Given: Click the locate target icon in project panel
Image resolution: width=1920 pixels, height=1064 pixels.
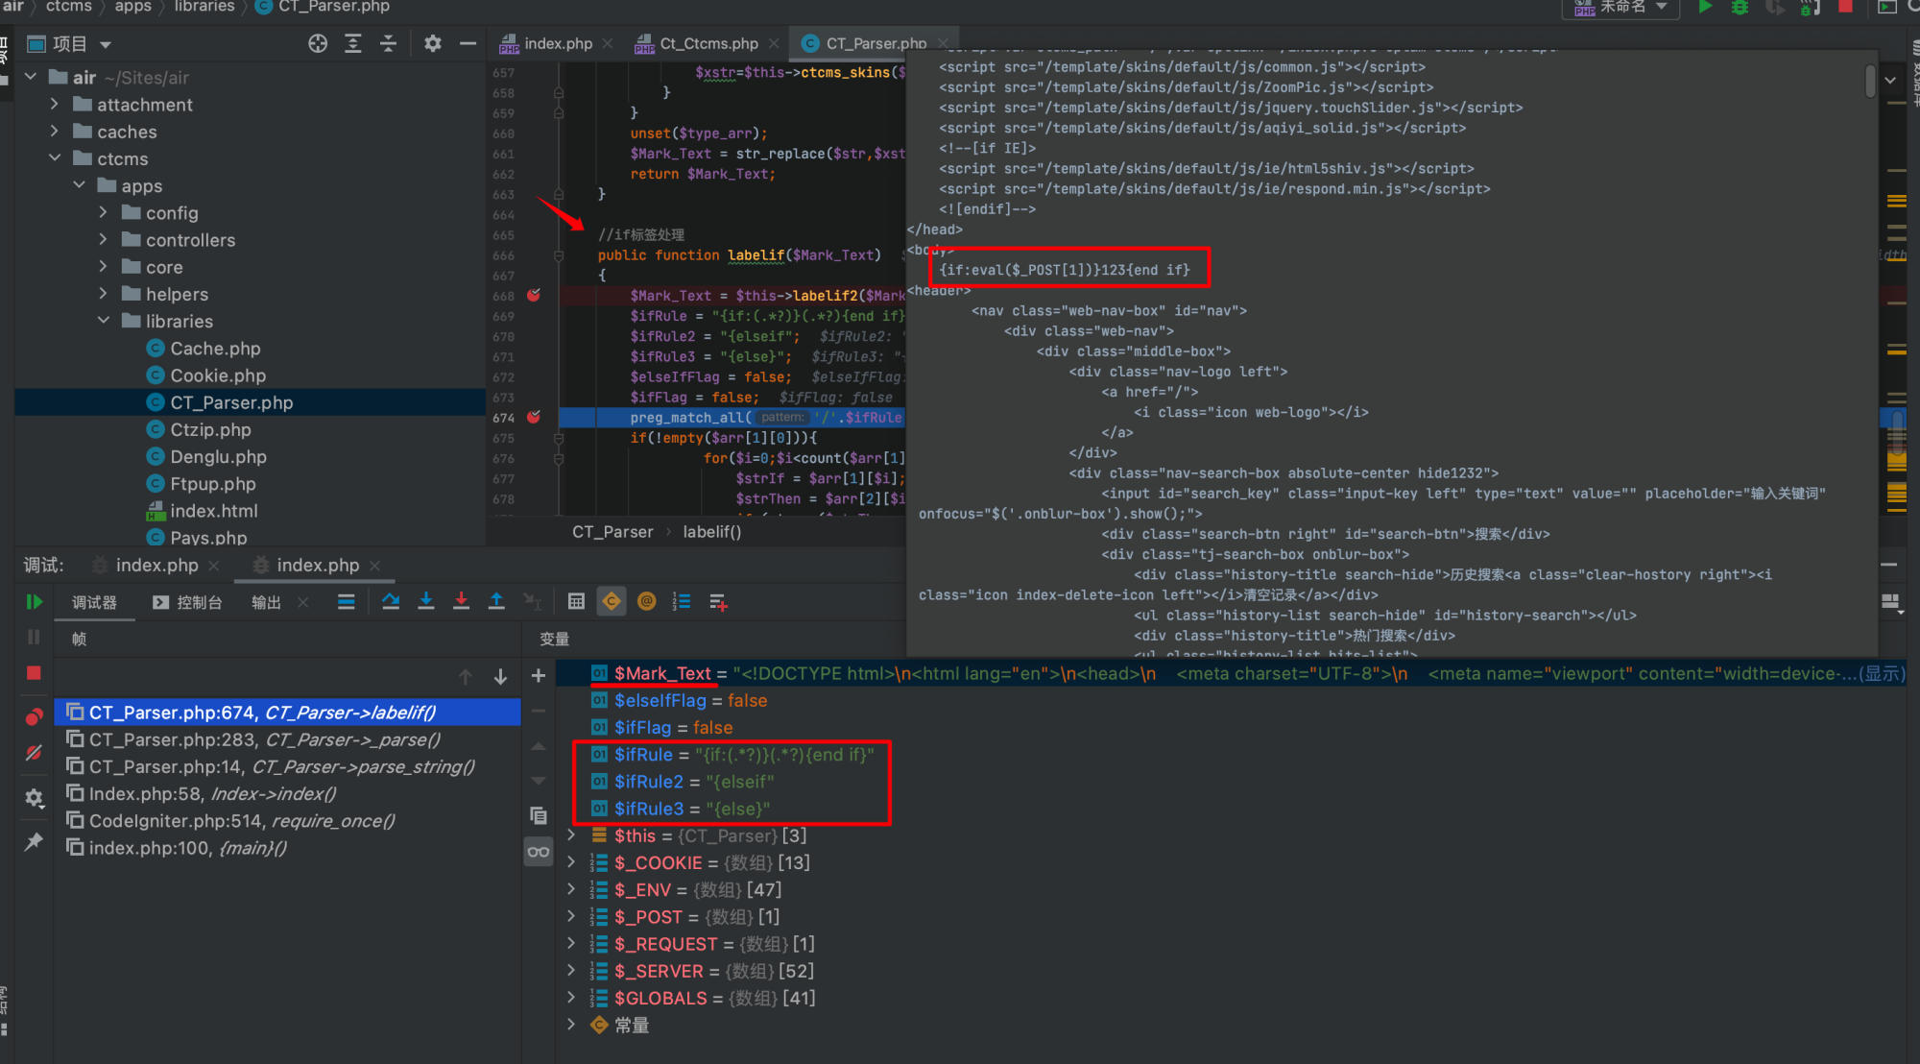Looking at the screenshot, I should pyautogui.click(x=318, y=44).
